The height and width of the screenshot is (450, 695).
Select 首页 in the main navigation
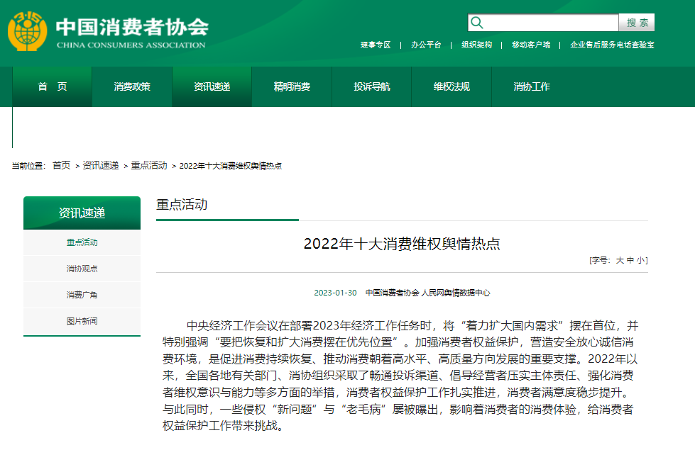53,86
